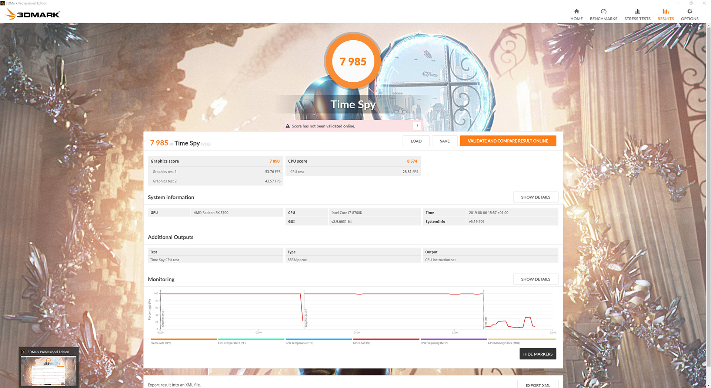This screenshot has height=388, width=711.
Task: Click the Additional Outputs heading
Action: [170, 237]
